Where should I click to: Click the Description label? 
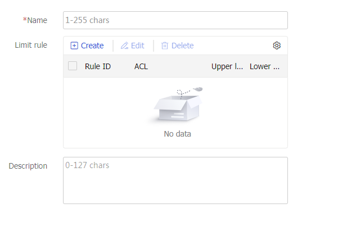coord(28,166)
